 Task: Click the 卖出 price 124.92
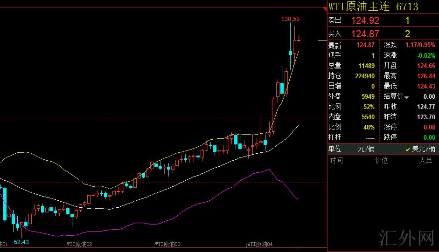[x=365, y=20]
